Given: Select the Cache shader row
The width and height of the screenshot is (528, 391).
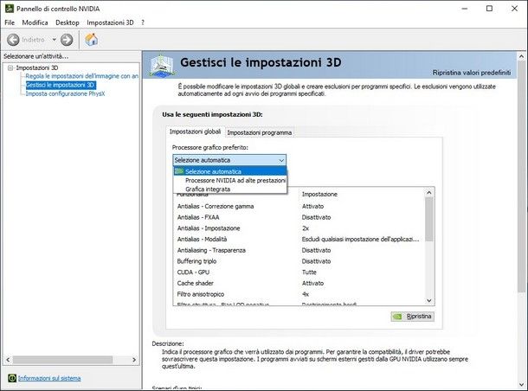Looking at the screenshot, I should [299, 283].
